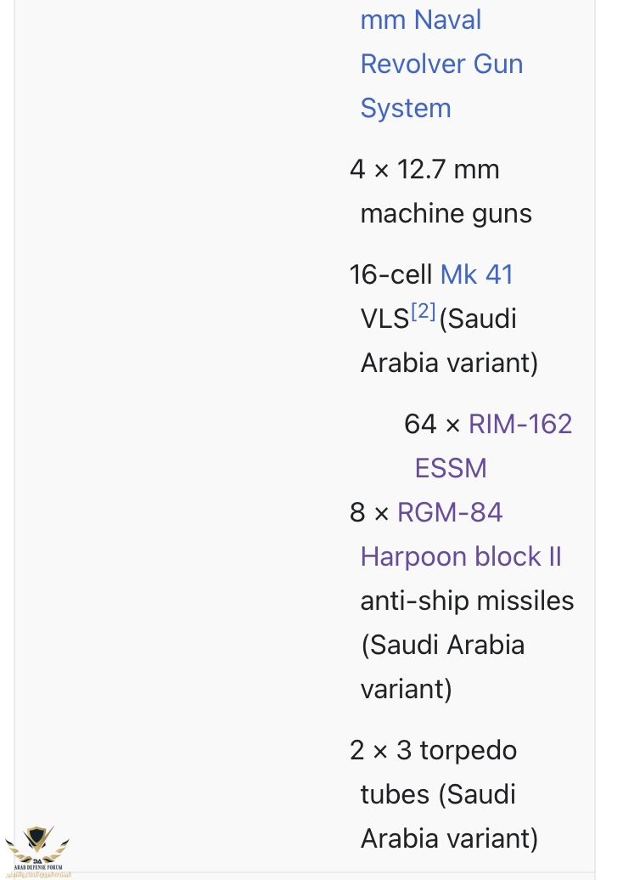The width and height of the screenshot is (623, 880).
Task: Click the 'System' link word
Action: tap(405, 108)
